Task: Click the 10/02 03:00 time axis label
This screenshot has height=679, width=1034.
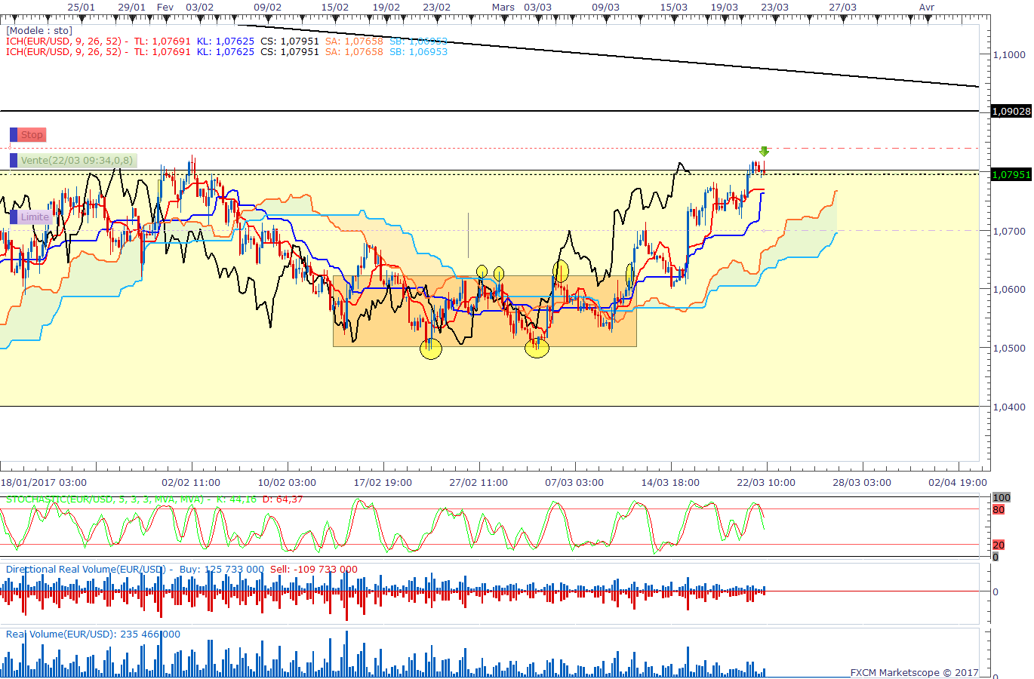Action: (287, 482)
